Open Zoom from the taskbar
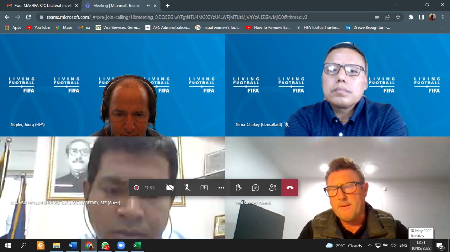Screen dimensions: 450x252 point(121,245)
